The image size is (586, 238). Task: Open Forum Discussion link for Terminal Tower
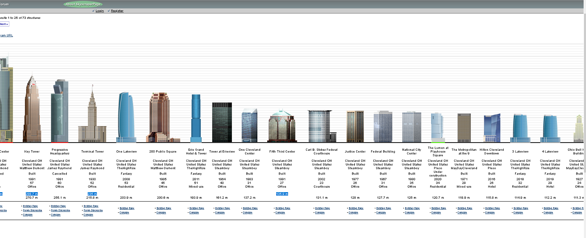(93, 211)
